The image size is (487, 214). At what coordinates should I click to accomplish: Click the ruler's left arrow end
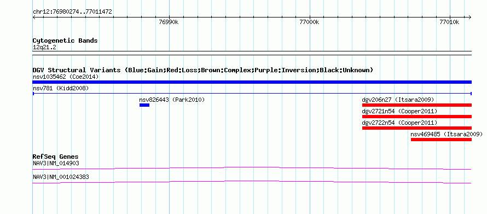coord(34,17)
